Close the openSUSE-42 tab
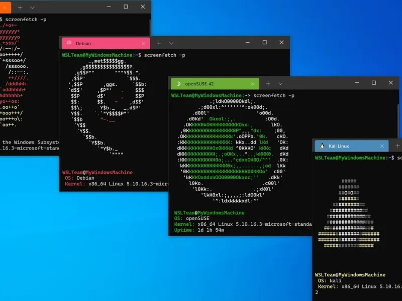 (x=253, y=84)
